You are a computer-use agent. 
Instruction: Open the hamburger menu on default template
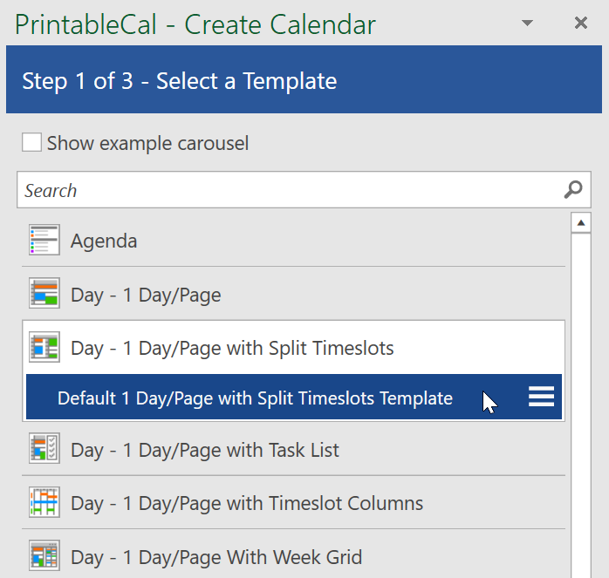542,397
